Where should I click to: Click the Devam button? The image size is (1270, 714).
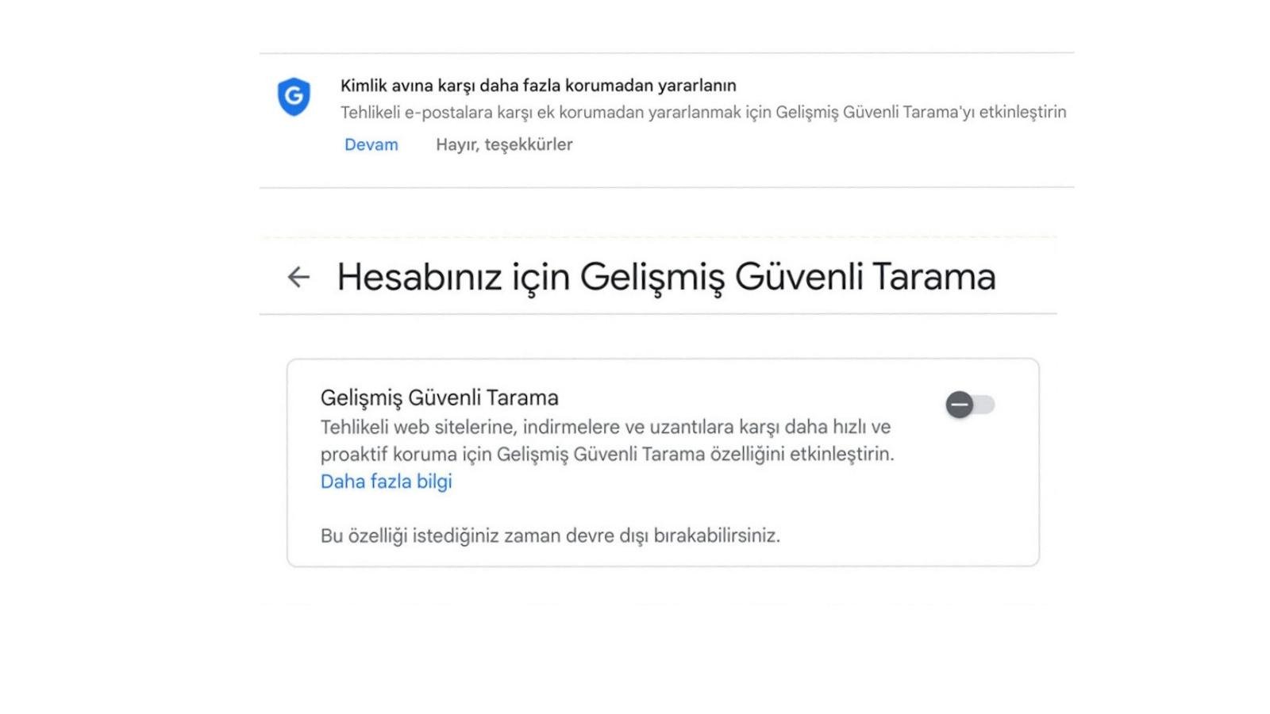371,144
